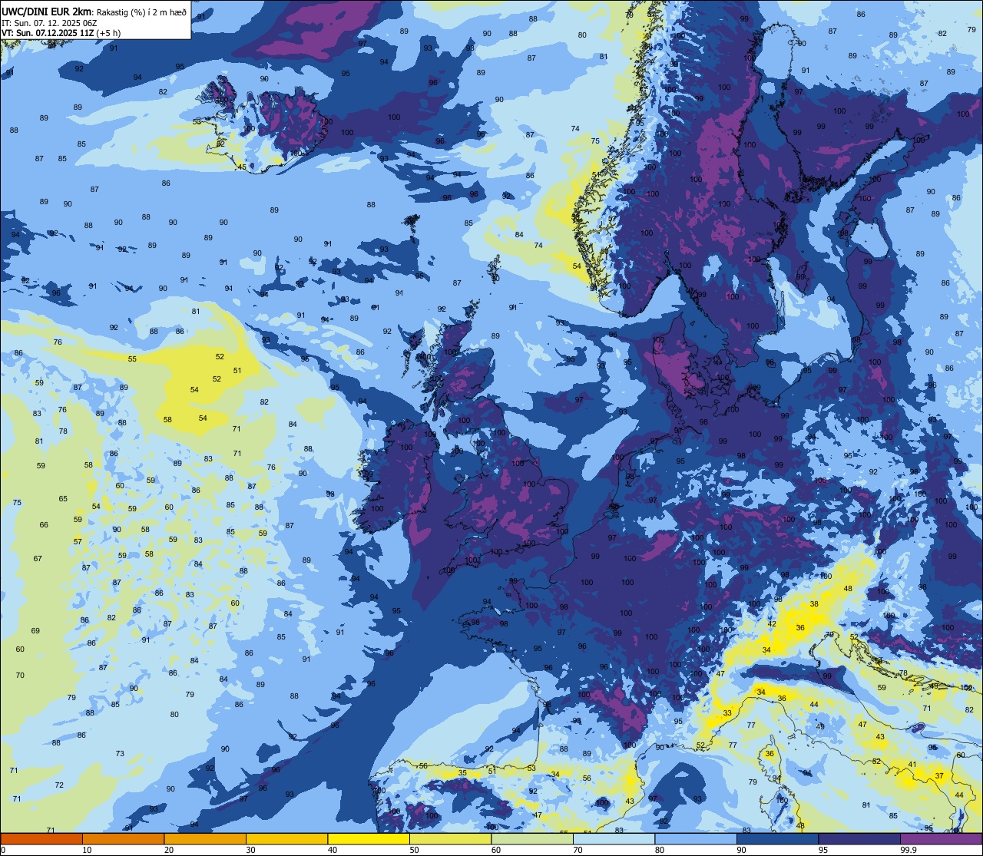This screenshot has width=983, height=856.
Task: Click the 0–10% dark orange legend swatch
Action: click(x=41, y=838)
